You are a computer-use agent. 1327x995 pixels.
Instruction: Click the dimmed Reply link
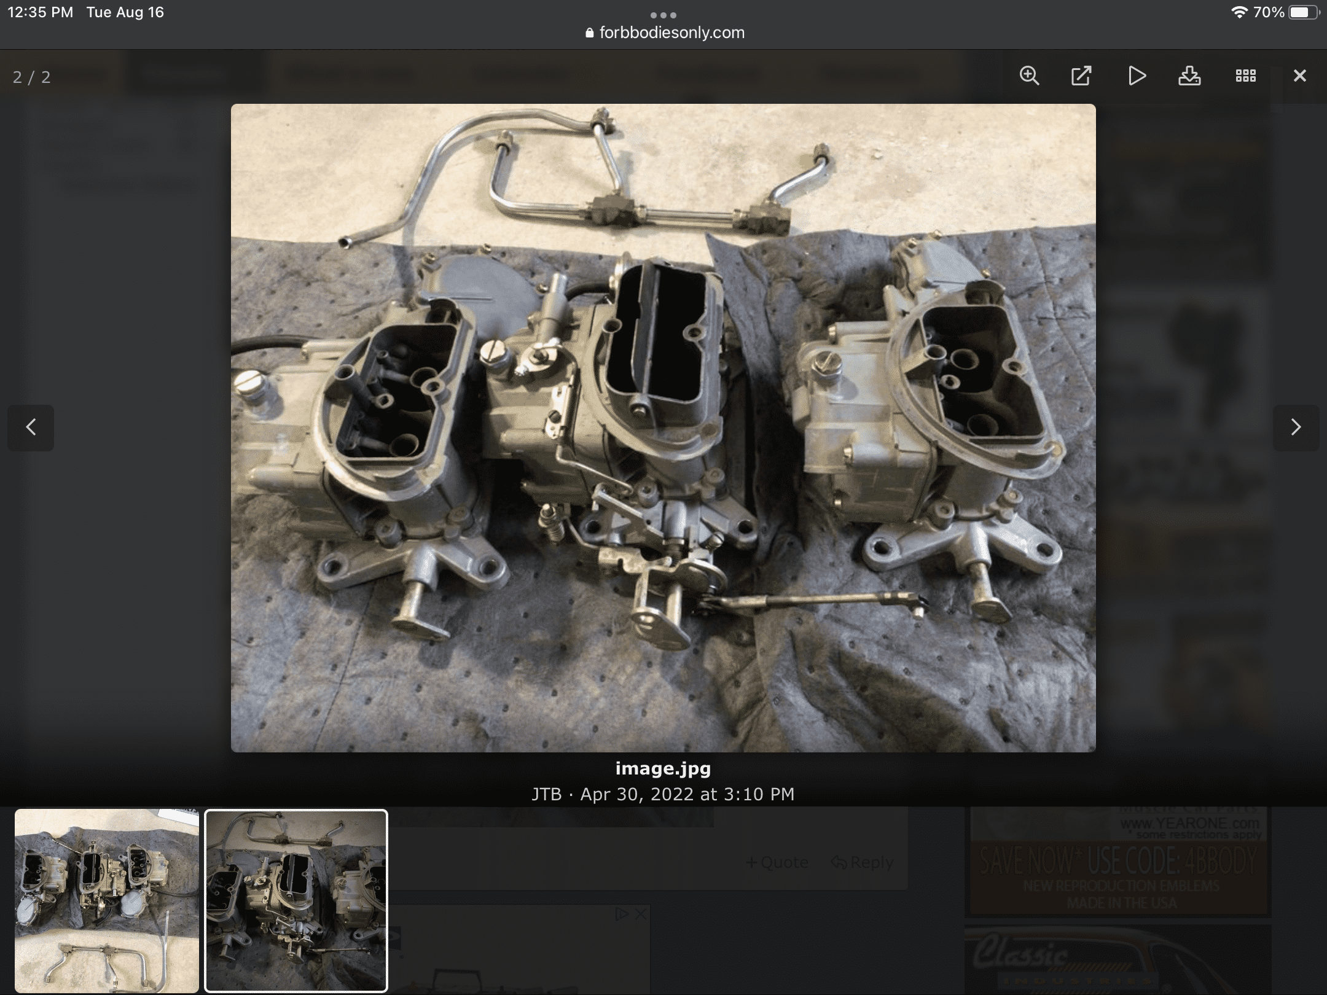pyautogui.click(x=863, y=862)
